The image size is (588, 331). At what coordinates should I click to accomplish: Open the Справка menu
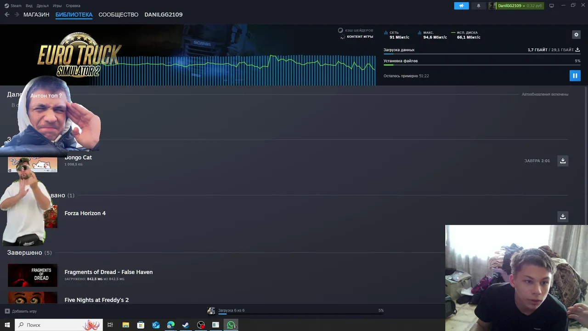click(73, 6)
